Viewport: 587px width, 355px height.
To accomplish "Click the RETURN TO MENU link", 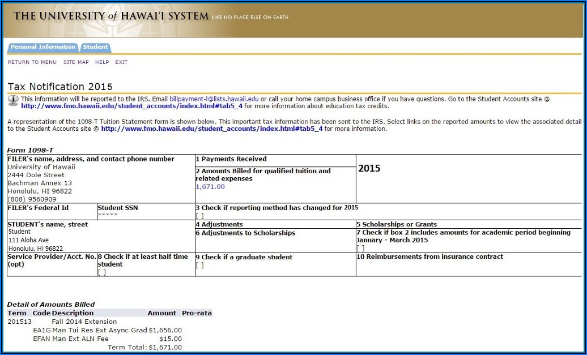I will 32,62.
